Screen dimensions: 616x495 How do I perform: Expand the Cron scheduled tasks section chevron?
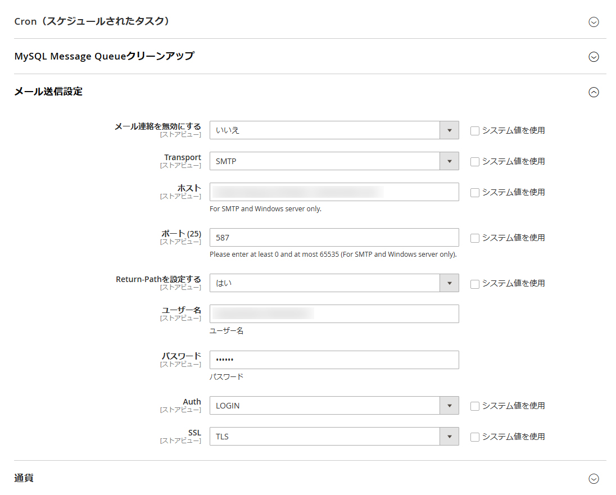tap(594, 22)
